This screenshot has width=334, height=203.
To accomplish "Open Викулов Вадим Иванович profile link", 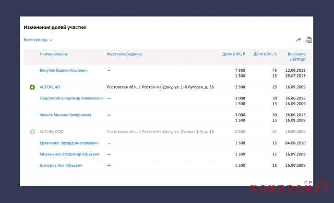I will [64, 70].
